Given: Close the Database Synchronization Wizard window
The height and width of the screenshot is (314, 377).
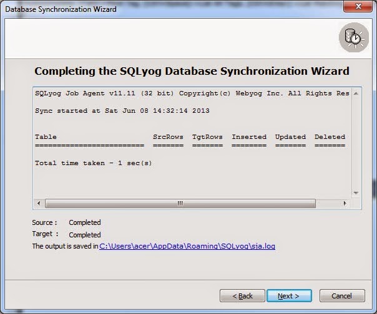Looking at the screenshot, I should click(x=358, y=6).
